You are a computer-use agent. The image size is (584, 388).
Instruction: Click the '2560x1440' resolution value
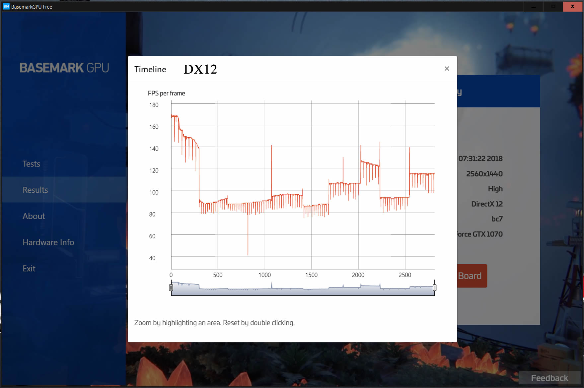[x=484, y=174]
